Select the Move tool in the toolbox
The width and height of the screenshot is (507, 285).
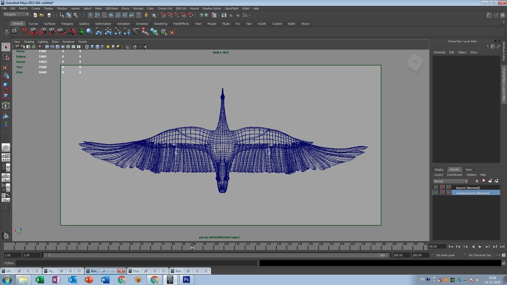(6, 77)
